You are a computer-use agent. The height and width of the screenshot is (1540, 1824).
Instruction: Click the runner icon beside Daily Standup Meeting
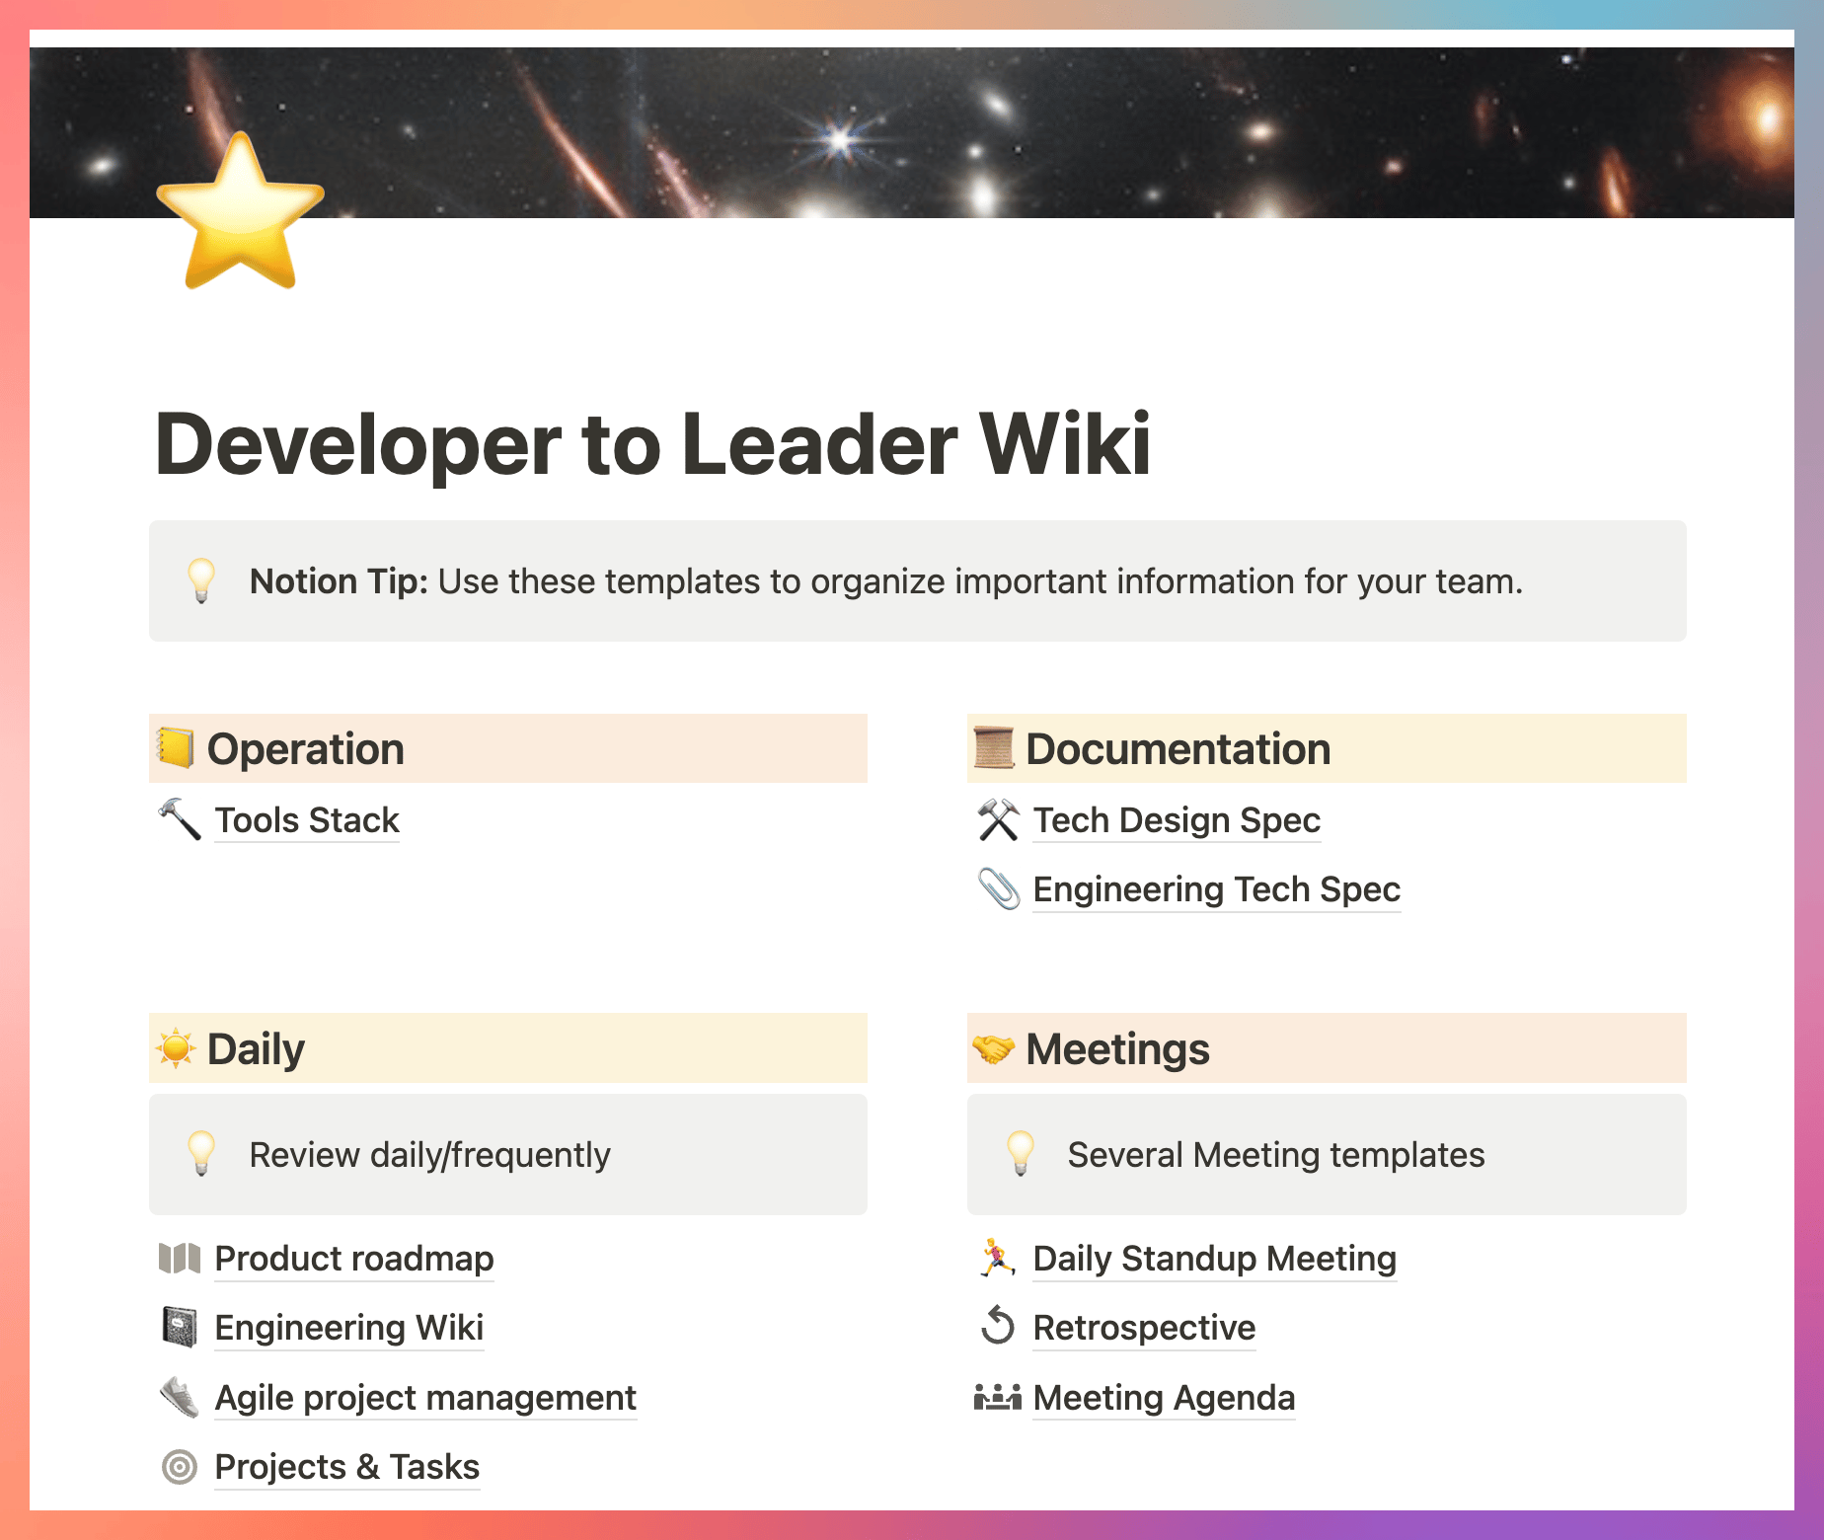click(x=998, y=1258)
